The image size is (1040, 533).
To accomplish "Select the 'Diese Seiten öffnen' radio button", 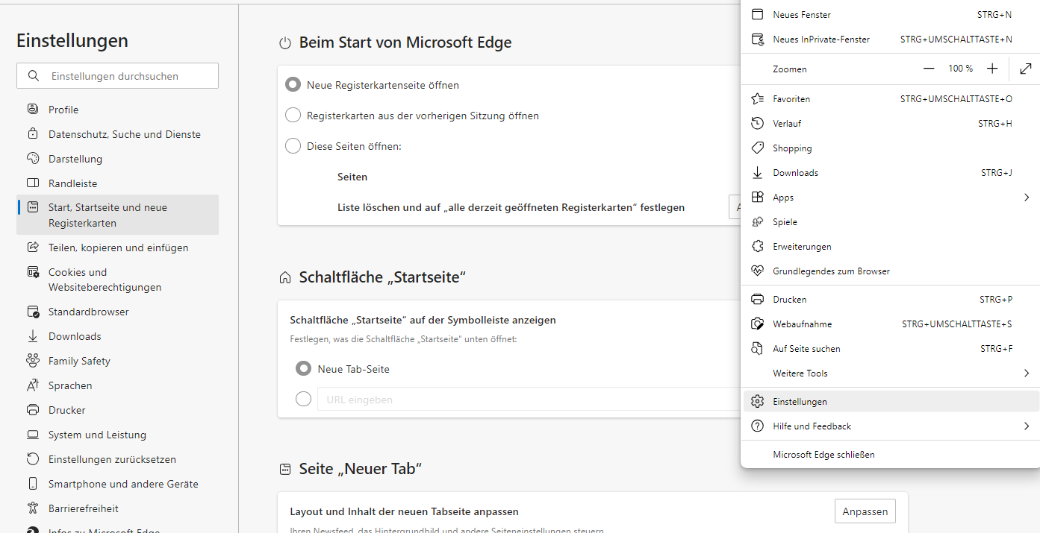I will (x=293, y=146).
